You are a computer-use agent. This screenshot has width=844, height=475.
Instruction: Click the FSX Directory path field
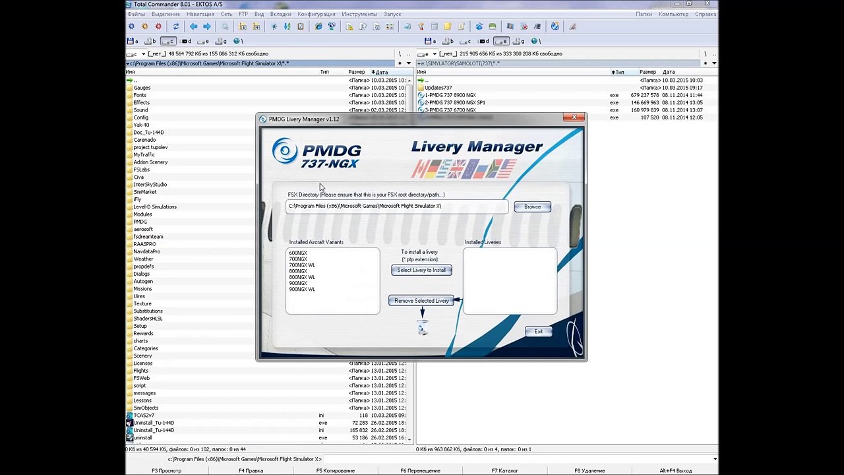click(398, 206)
